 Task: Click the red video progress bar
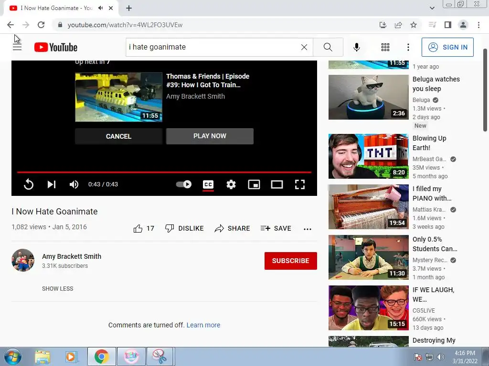pos(164,172)
